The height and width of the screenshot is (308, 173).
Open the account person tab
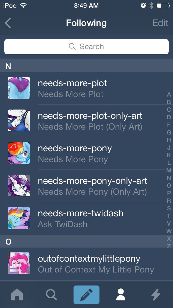121,295
